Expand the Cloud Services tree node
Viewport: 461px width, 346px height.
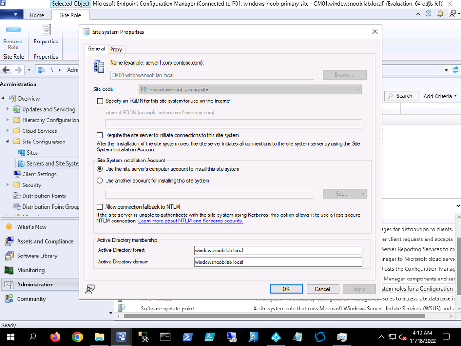coord(8,131)
